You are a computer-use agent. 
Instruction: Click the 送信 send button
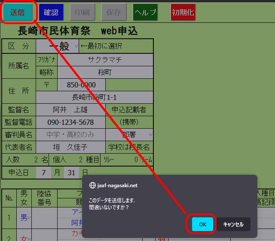pos(18,12)
